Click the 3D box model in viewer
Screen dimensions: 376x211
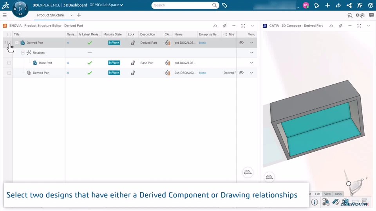pyautogui.click(x=317, y=120)
